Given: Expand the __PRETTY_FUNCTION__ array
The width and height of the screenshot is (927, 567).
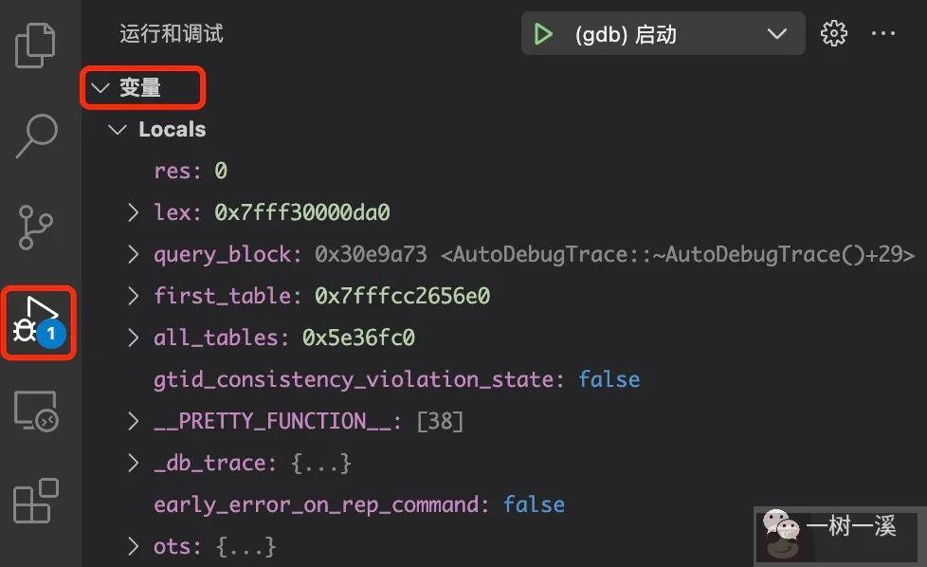Looking at the screenshot, I should point(133,421).
